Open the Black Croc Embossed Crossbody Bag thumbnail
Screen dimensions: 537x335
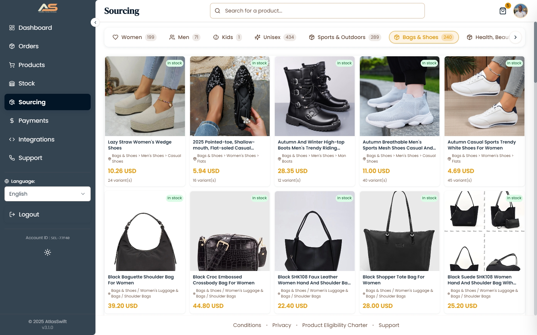coord(229,231)
